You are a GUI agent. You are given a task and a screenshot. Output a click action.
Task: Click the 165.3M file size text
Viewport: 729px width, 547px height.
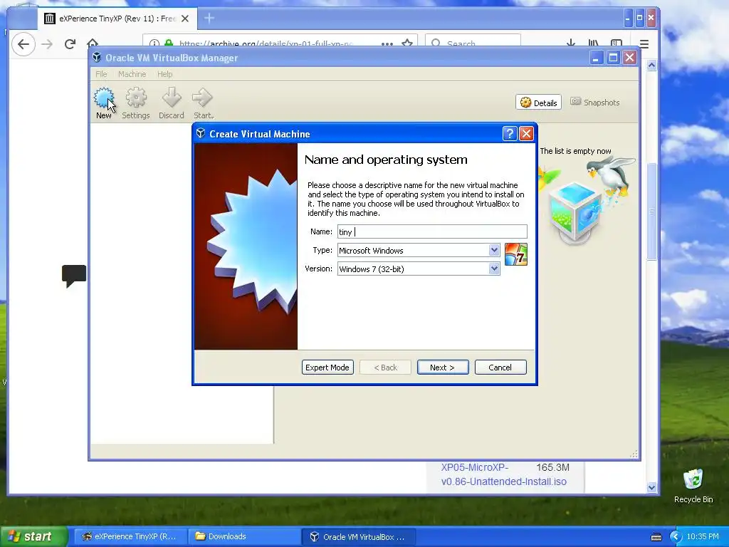552,467
